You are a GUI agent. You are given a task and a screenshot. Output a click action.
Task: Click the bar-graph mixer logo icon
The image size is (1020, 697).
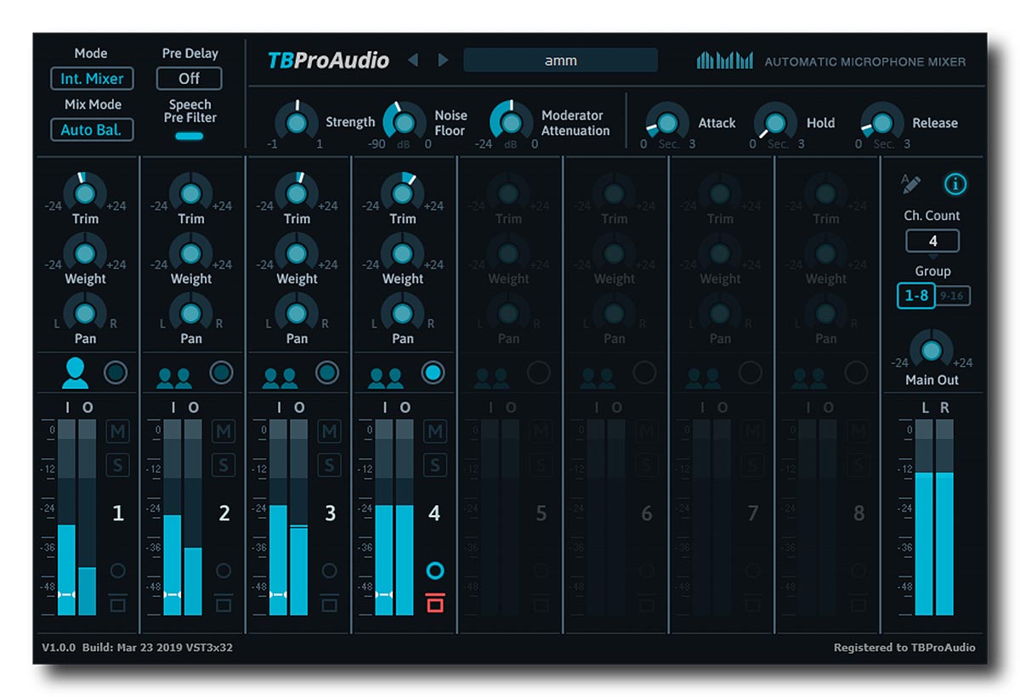pyautogui.click(x=724, y=60)
